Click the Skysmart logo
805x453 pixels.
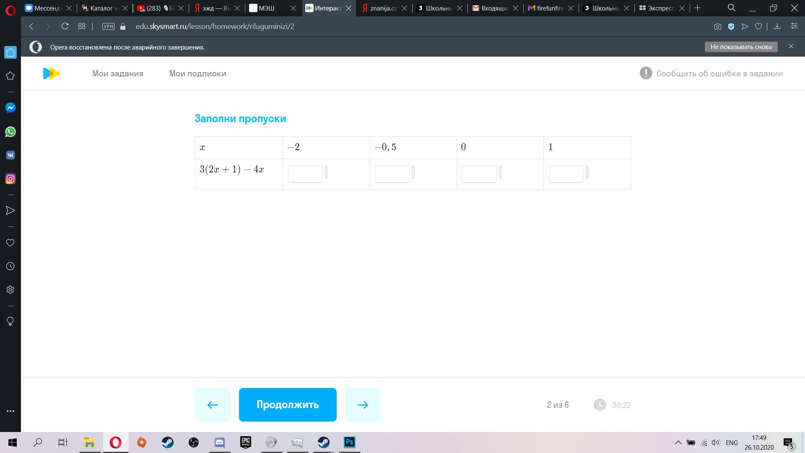[51, 73]
